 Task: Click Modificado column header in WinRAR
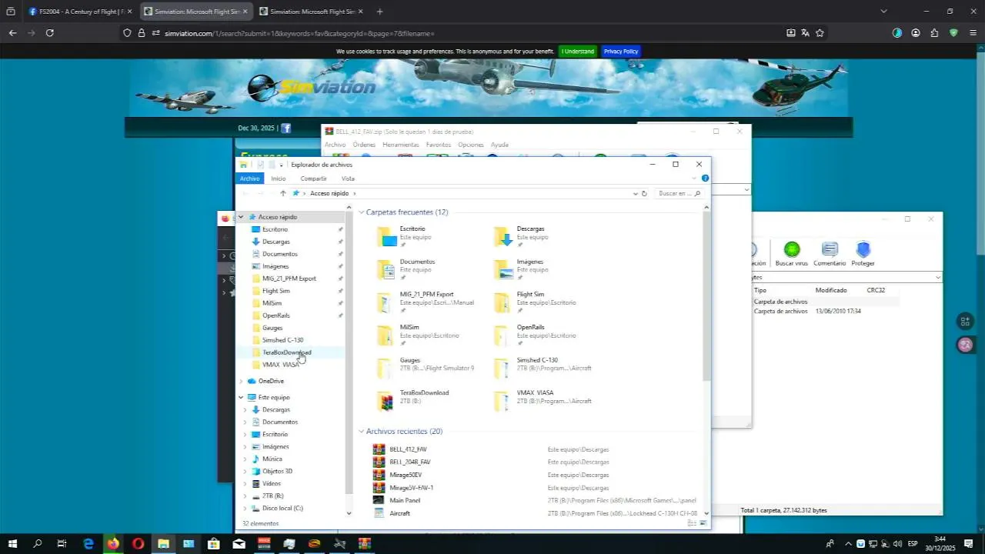[831, 290]
